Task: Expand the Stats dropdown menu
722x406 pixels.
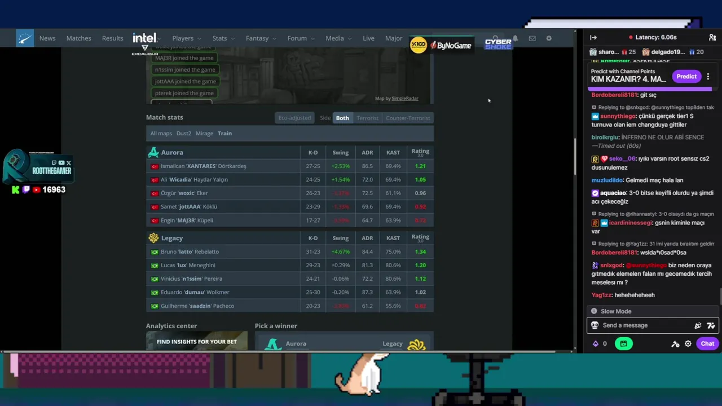Action: click(x=223, y=38)
